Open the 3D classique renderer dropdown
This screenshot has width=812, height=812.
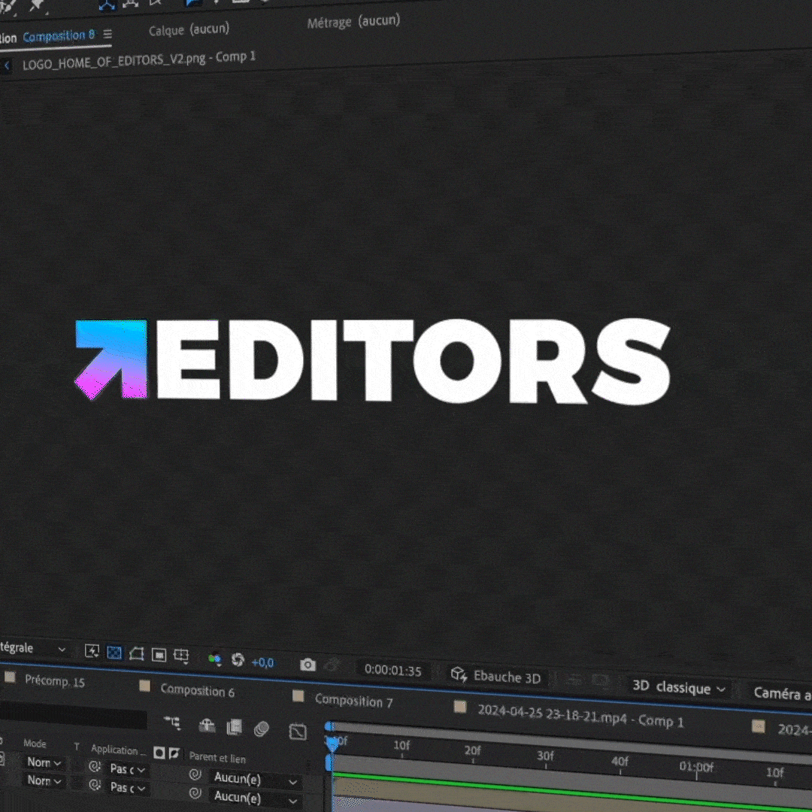tap(679, 687)
